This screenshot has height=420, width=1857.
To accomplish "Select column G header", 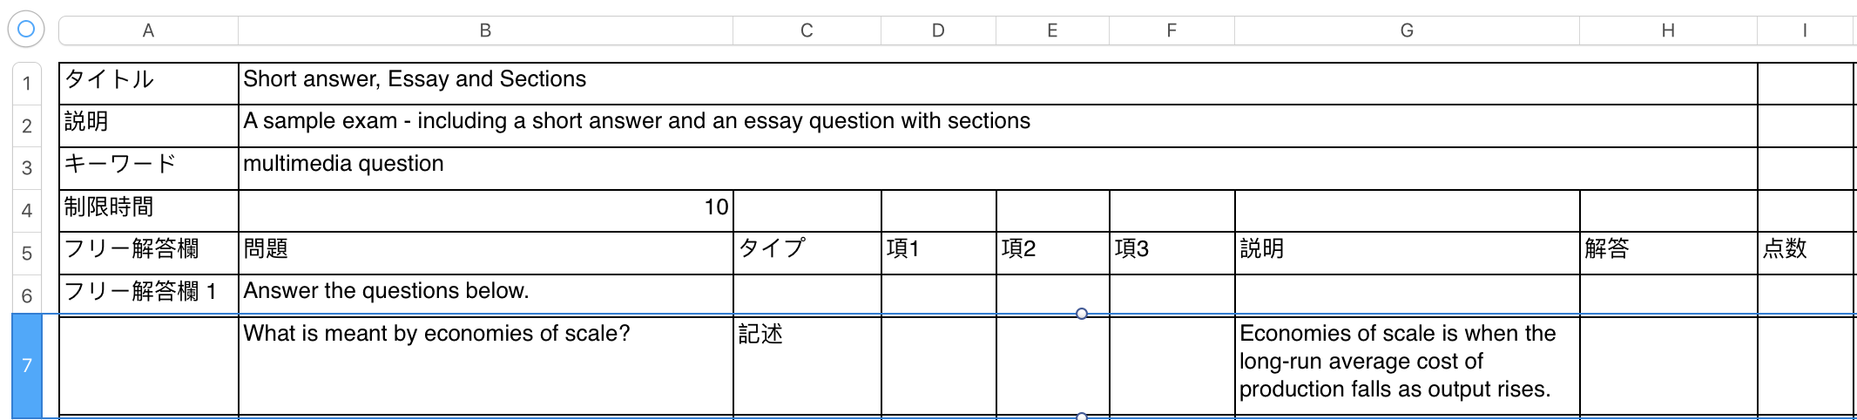I will 1407,30.
